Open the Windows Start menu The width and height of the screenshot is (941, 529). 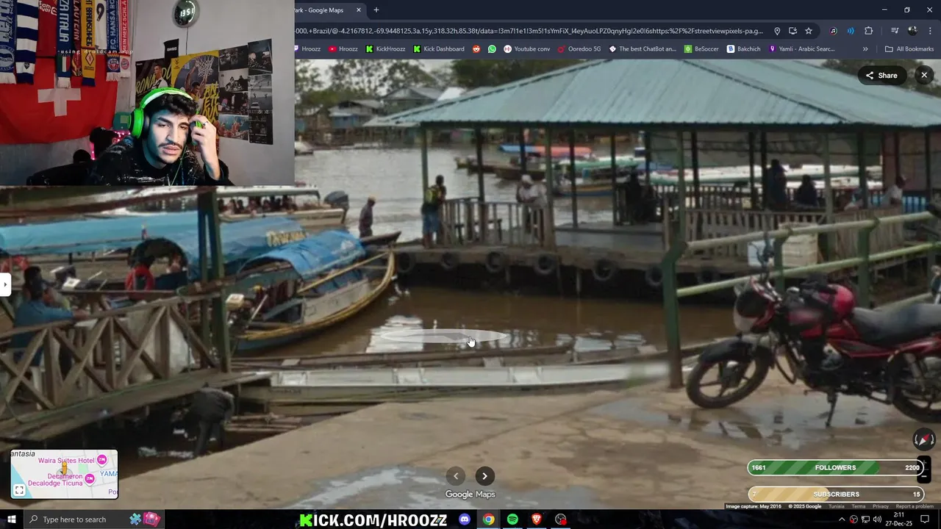point(11,519)
